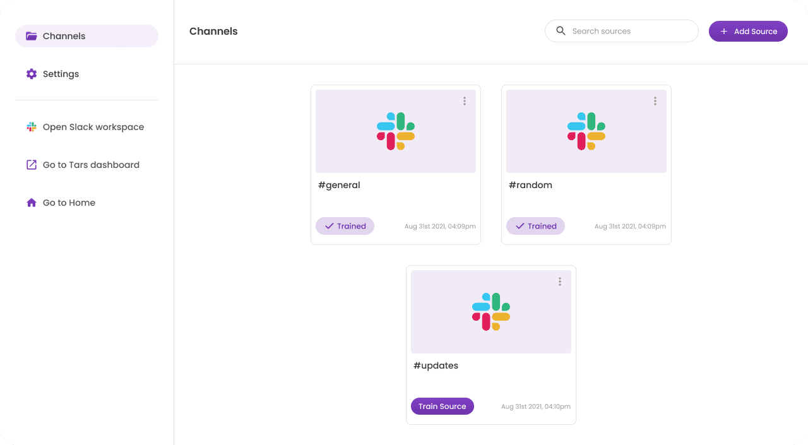This screenshot has height=445, width=808.
Task: Click the Channels folder icon in sidebar
Action: point(32,36)
